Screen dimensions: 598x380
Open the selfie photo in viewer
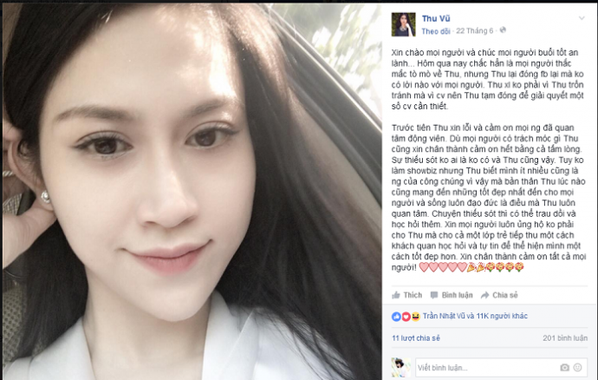192,191
